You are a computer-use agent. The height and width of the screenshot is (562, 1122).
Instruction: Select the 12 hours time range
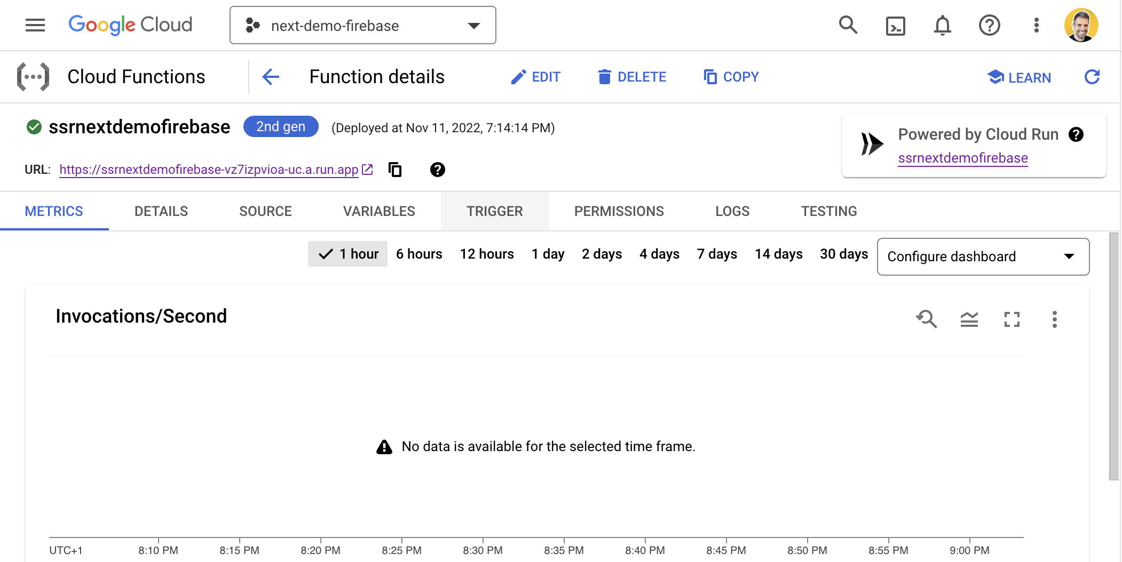tap(487, 254)
